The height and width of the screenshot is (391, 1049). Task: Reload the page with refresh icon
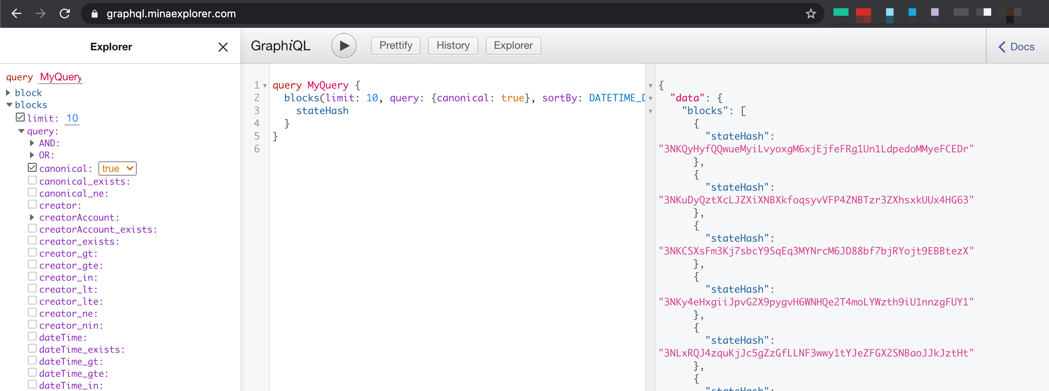coord(65,14)
